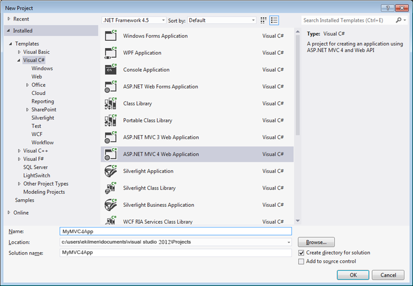Expand the Visual F# node
The image size is (413, 286).
coord(19,159)
